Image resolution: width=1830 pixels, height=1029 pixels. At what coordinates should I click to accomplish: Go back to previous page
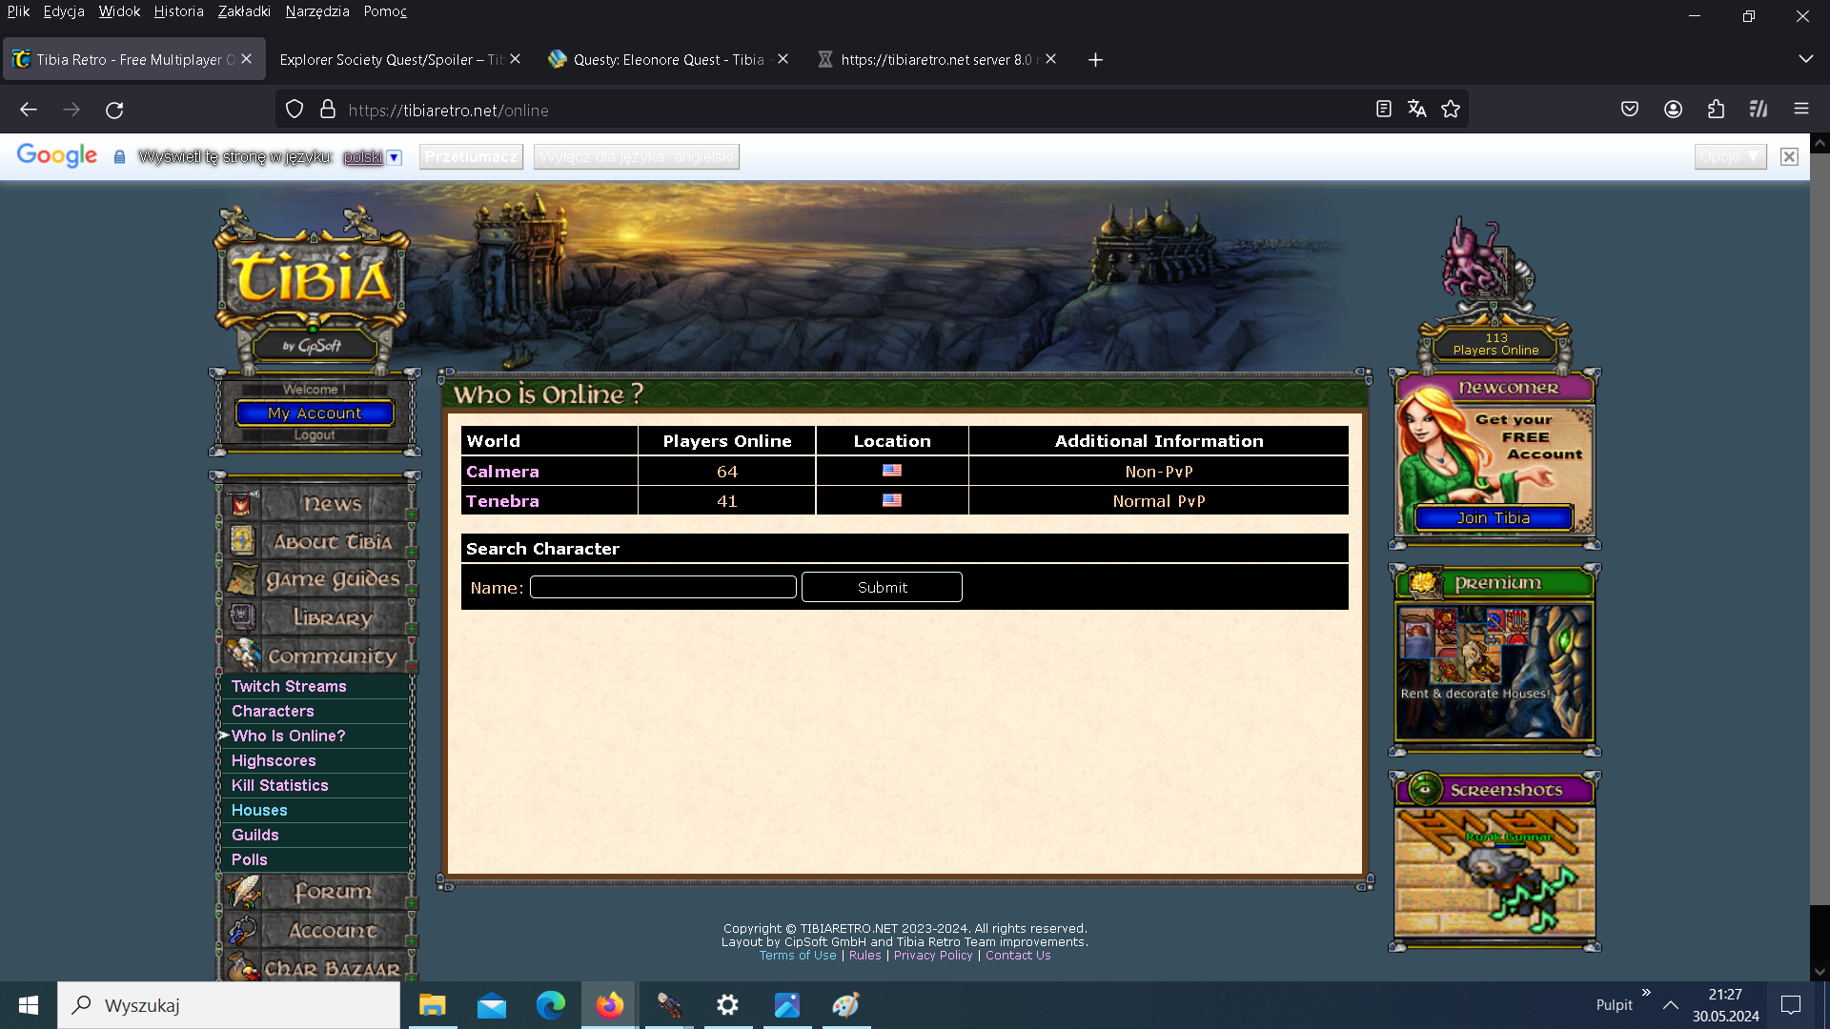tap(29, 110)
